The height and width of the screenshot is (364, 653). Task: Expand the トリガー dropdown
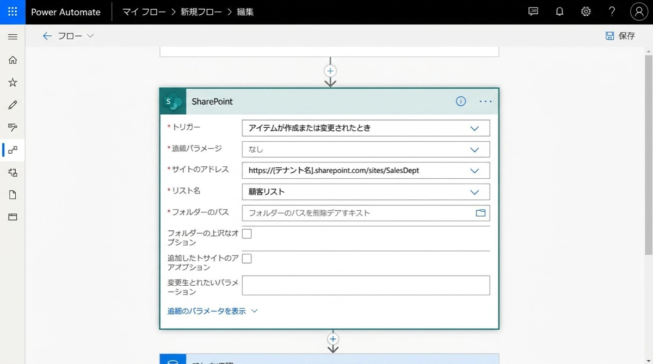point(474,128)
